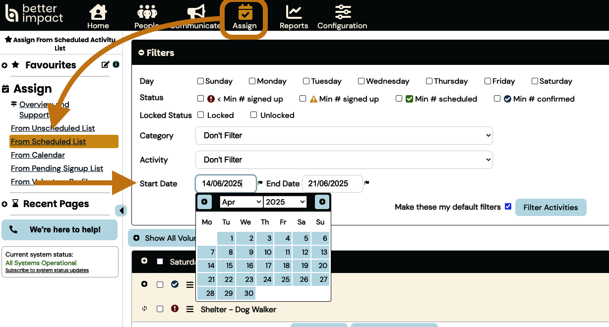609x327 pixels.
Task: Open Subscribe to system status updates link
Action: [x=47, y=271]
